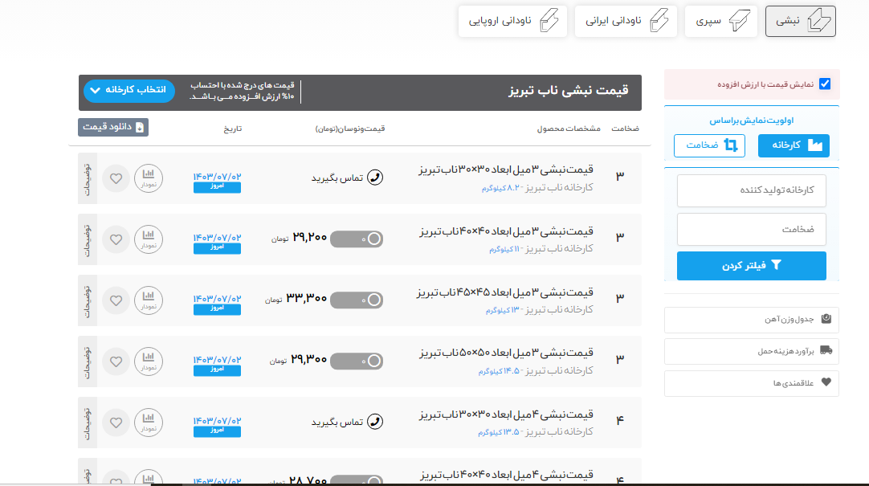Expand descriptions tab on 45×45 row
This screenshot has height=486, width=869.
(88, 300)
